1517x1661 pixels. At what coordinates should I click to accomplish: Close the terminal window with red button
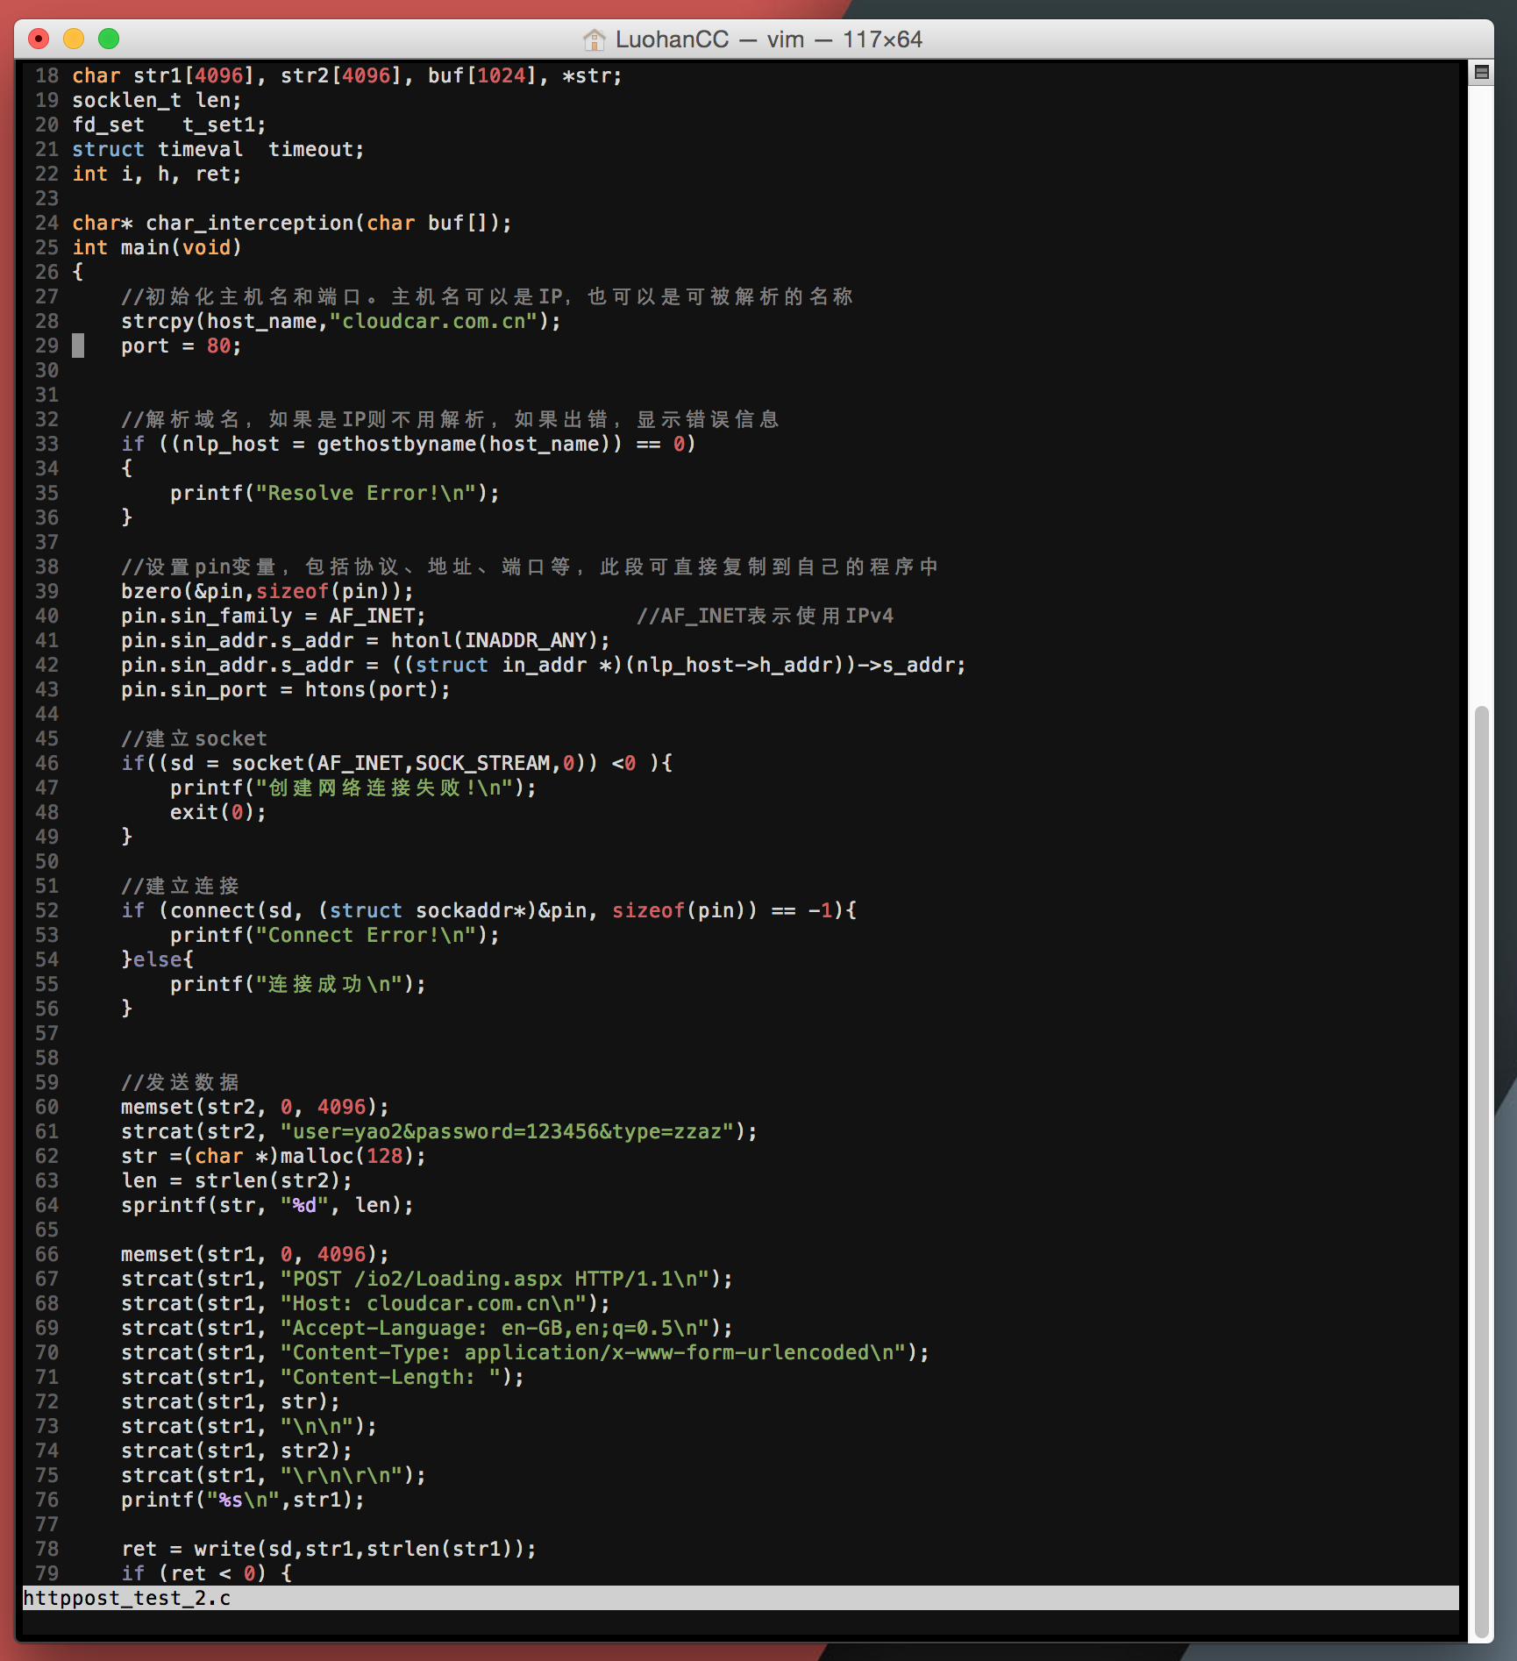pos(39,39)
